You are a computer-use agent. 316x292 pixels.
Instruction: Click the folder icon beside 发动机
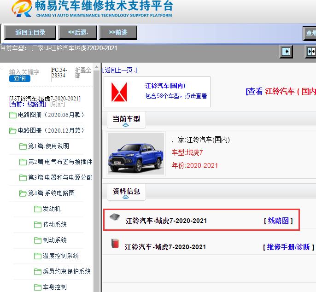point(38,209)
